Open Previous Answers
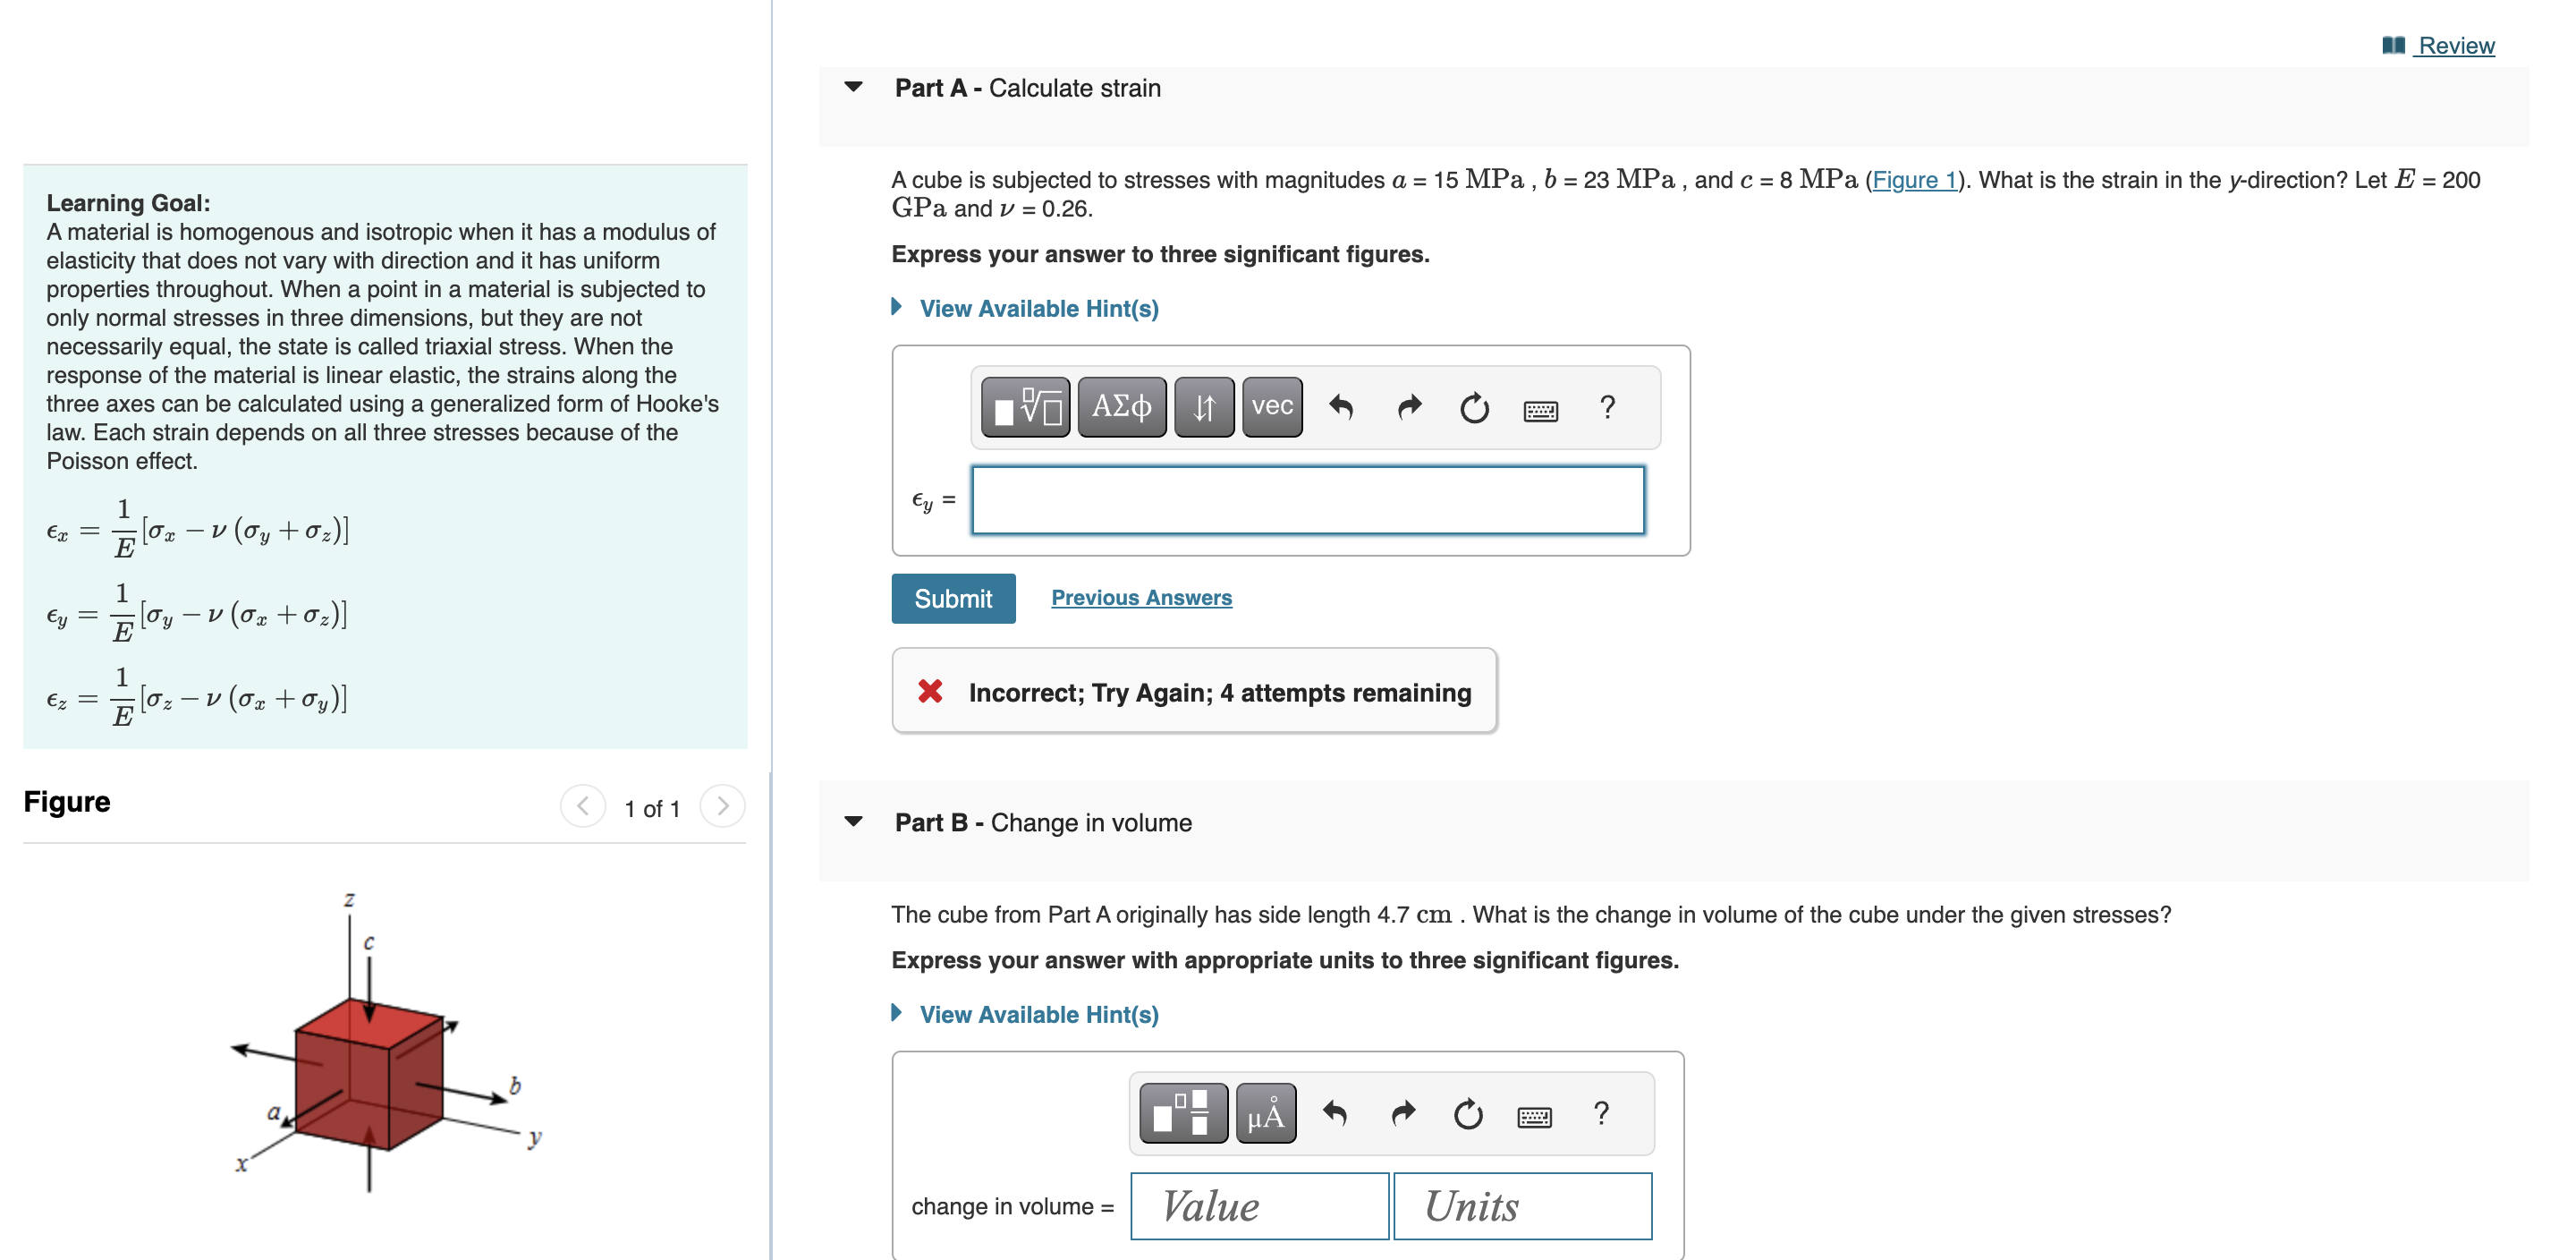The width and height of the screenshot is (2576, 1260). point(1141,597)
